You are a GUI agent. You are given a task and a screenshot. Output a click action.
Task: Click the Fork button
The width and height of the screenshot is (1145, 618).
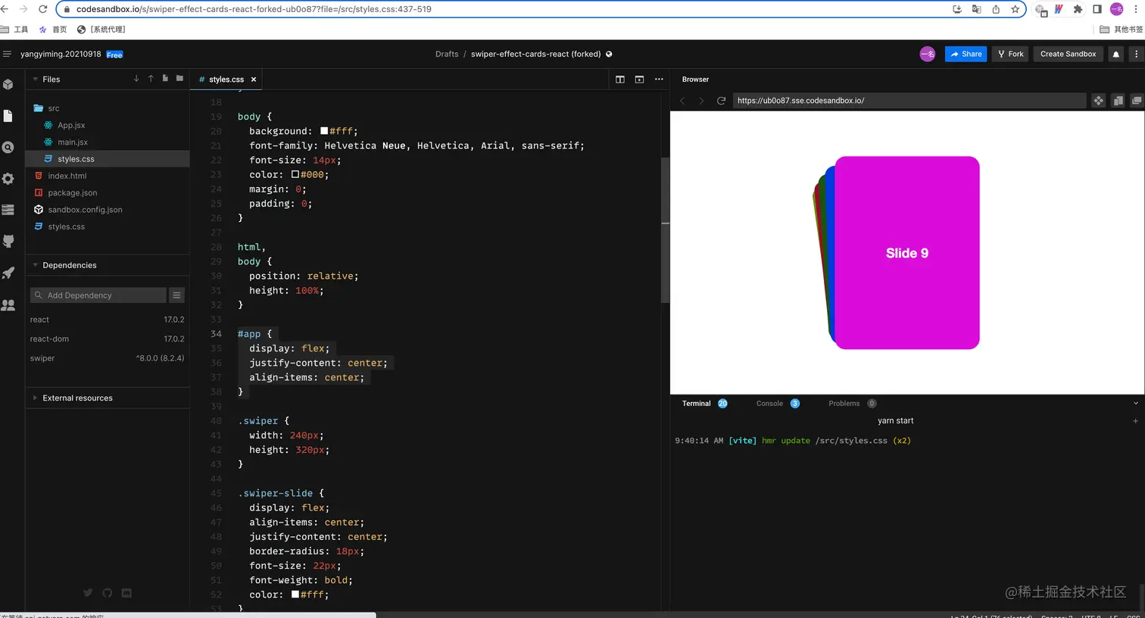click(x=1010, y=55)
